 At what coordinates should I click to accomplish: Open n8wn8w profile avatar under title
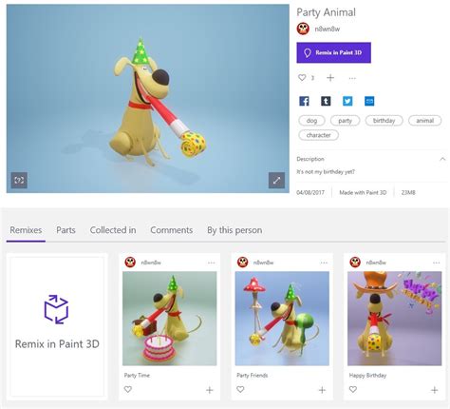[x=303, y=29]
